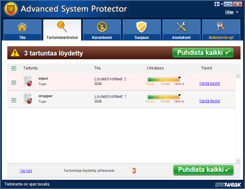Click '3 tartuntaa löydetty' heading text
The image size is (245, 189).
point(53,53)
